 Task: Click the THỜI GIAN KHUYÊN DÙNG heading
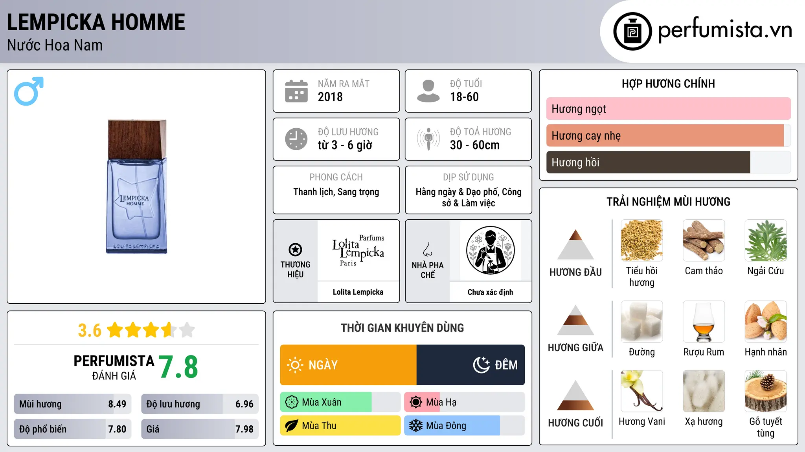[x=402, y=328]
